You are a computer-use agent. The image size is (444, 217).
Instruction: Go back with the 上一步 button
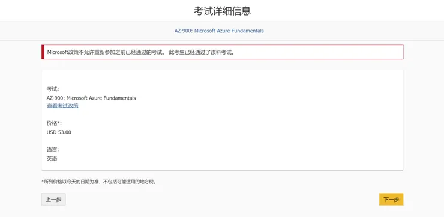point(53,200)
